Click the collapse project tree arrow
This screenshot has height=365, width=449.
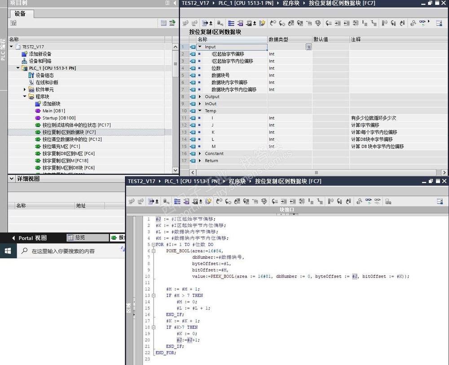(174, 3)
